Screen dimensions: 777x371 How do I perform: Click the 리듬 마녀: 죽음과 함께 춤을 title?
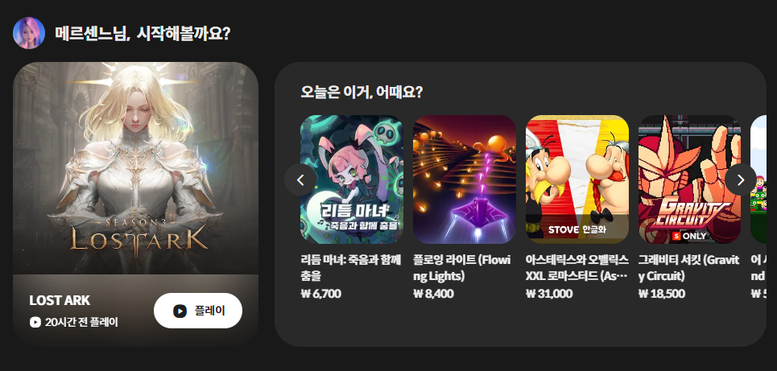pyautogui.click(x=351, y=267)
